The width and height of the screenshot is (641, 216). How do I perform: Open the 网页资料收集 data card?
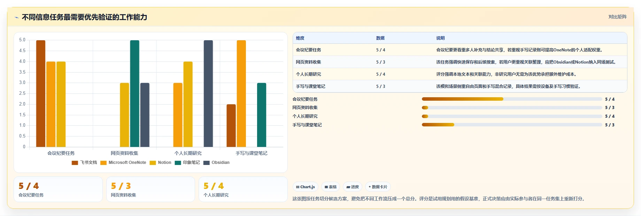tap(150, 189)
